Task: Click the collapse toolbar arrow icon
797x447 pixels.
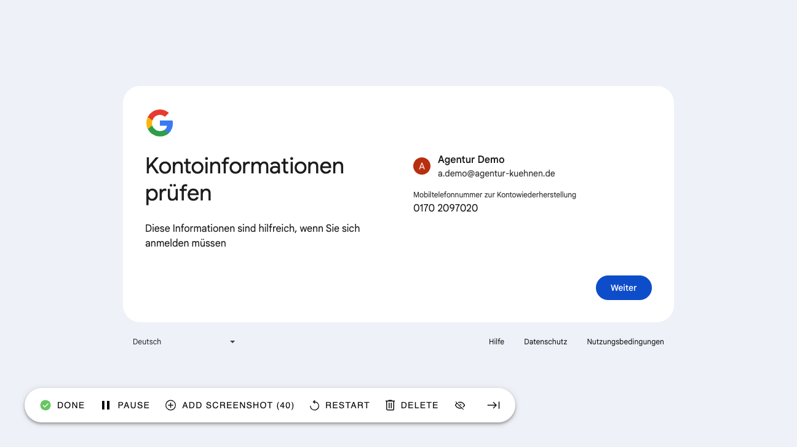Action: (493, 405)
